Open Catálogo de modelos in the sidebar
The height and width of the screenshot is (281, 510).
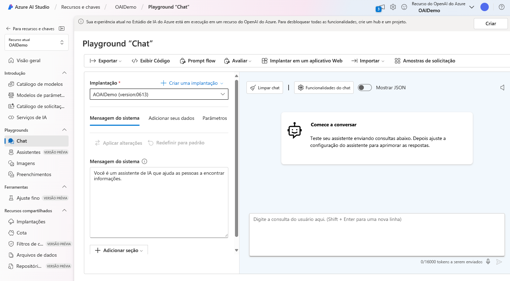tap(37, 84)
